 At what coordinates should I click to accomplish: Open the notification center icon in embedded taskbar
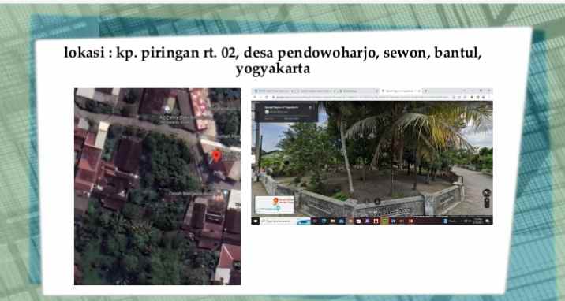click(x=487, y=221)
